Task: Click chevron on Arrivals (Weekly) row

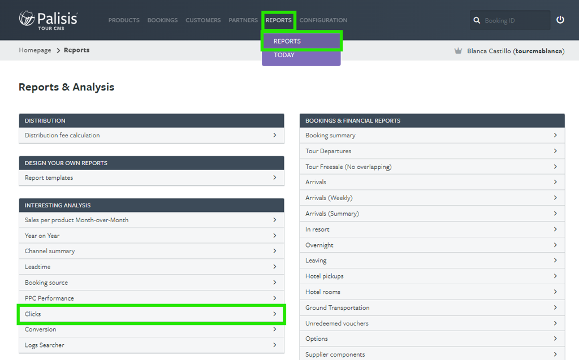Action: pos(555,198)
